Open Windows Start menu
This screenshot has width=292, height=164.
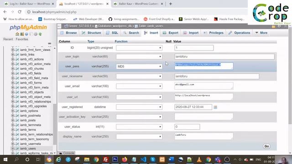click(5, 159)
